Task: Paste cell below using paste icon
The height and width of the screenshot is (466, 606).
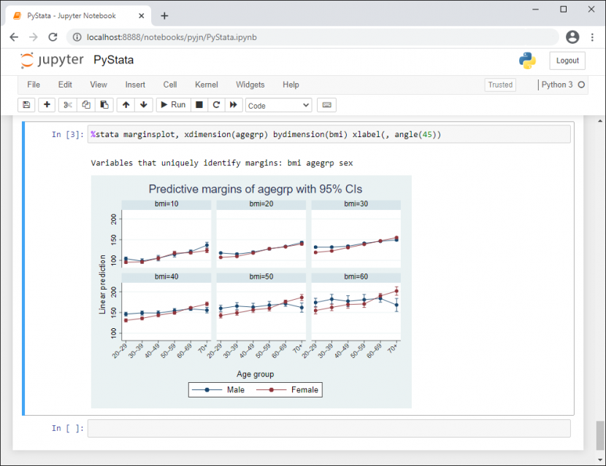Action: pyautogui.click(x=104, y=105)
